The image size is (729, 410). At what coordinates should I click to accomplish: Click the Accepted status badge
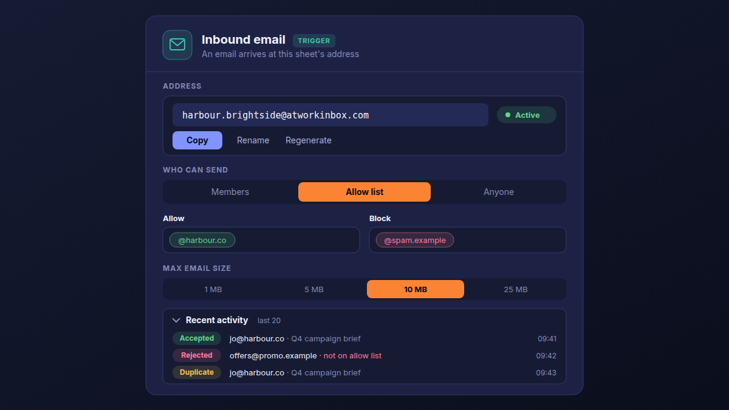(197, 338)
